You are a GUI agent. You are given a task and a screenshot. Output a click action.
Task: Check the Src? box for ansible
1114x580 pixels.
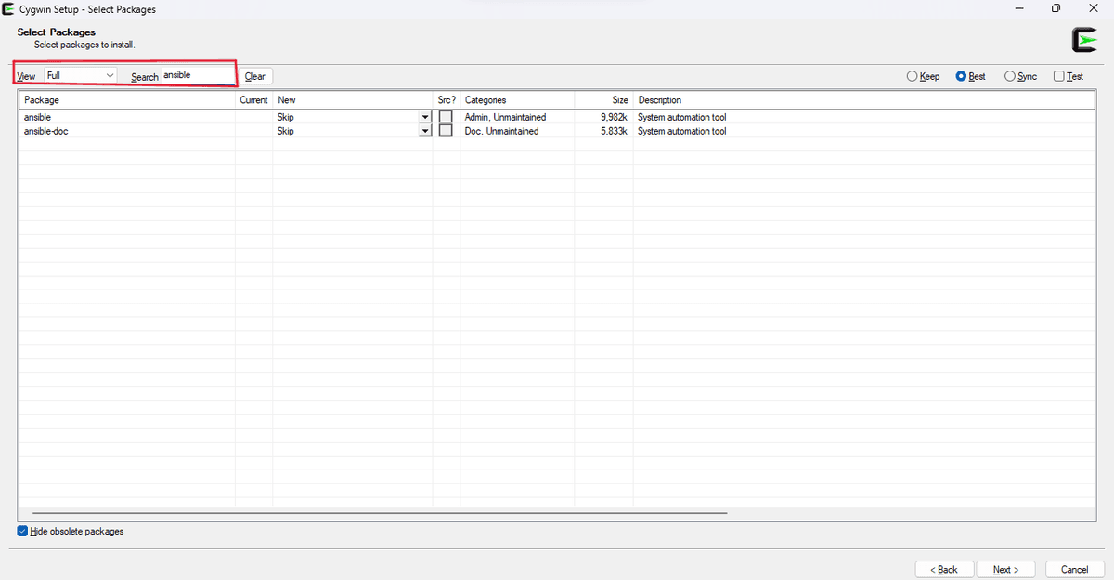(x=446, y=117)
